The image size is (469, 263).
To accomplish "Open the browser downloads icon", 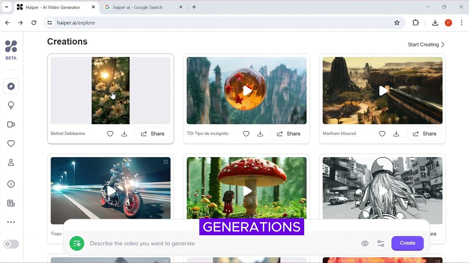I will [435, 23].
